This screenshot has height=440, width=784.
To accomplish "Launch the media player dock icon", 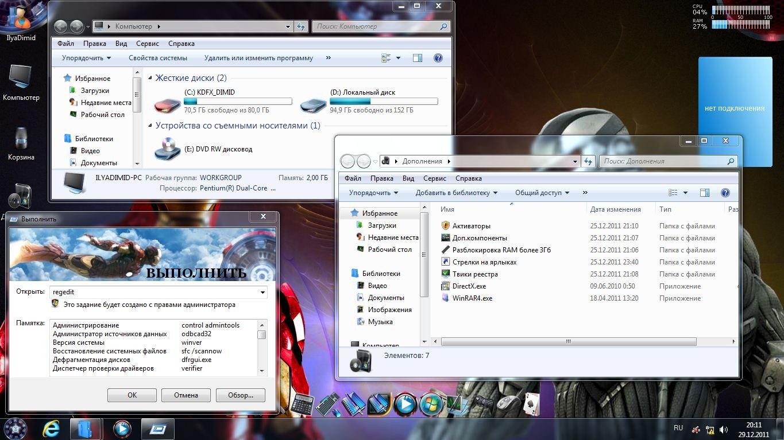I will coord(405,404).
